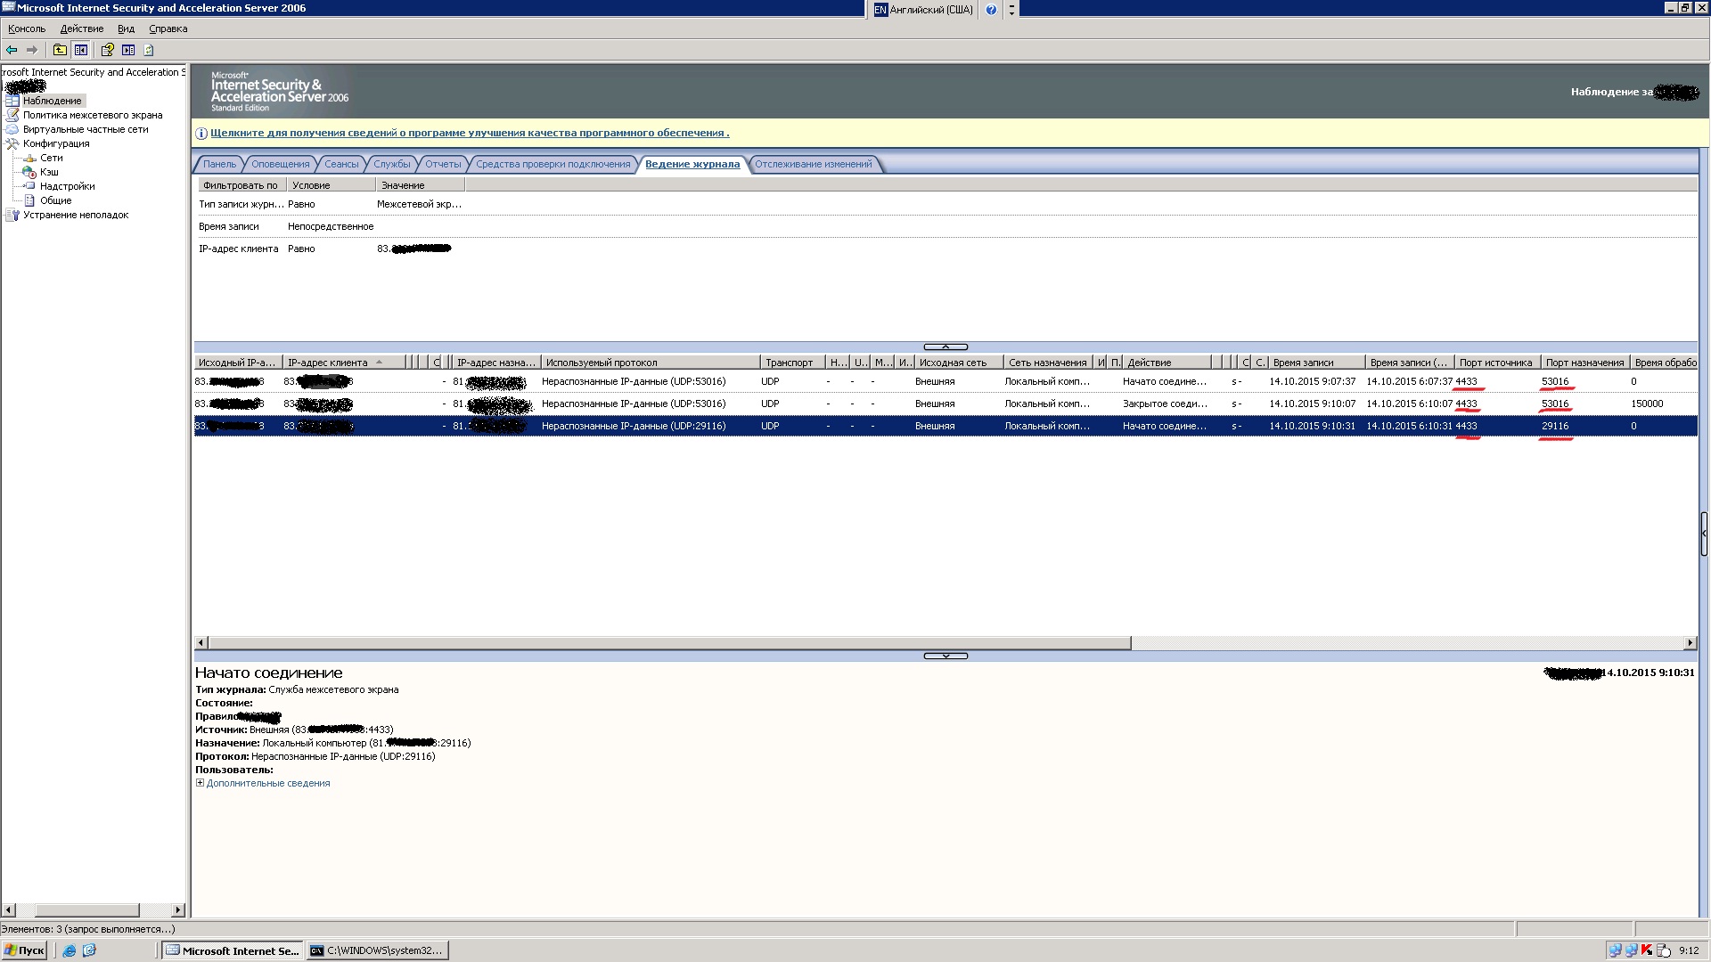Image resolution: width=1711 pixels, height=962 pixels.
Task: Collapse the filter pane with top splitter arrow
Action: (x=946, y=346)
